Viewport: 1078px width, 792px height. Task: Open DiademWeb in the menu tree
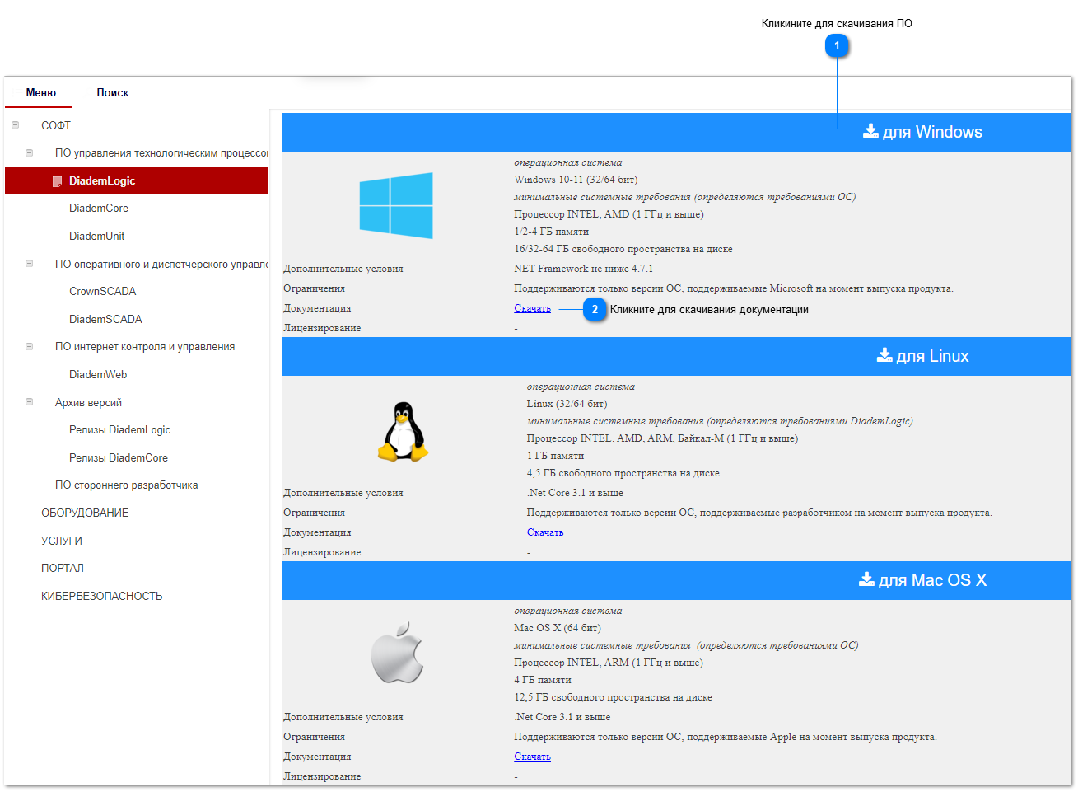98,374
